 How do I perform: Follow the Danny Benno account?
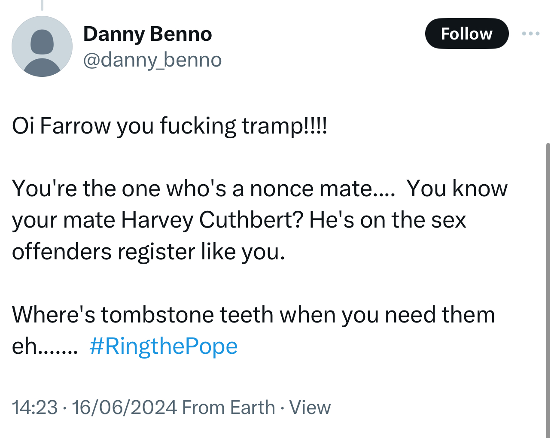pos(466,33)
